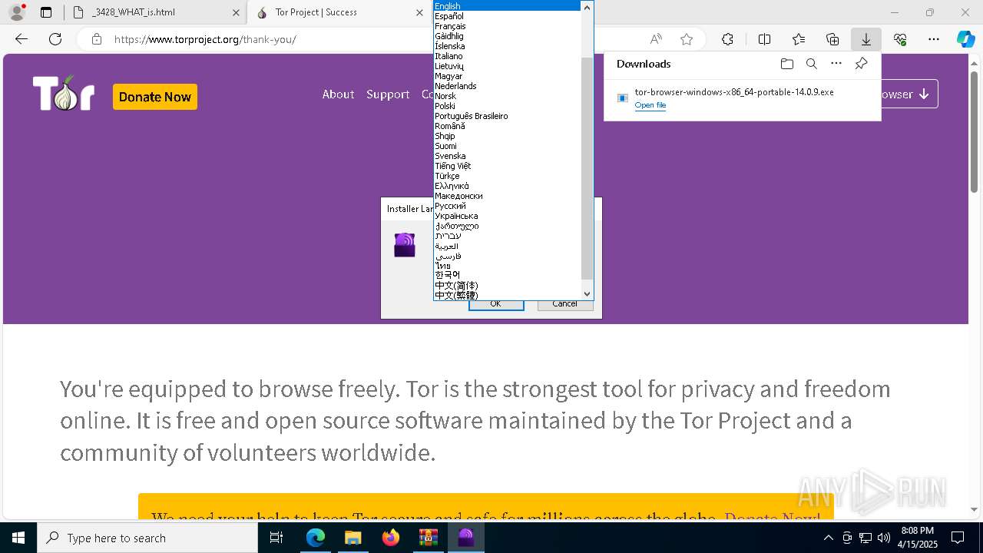
Task: Refresh the Tor Project page
Action: (55, 39)
